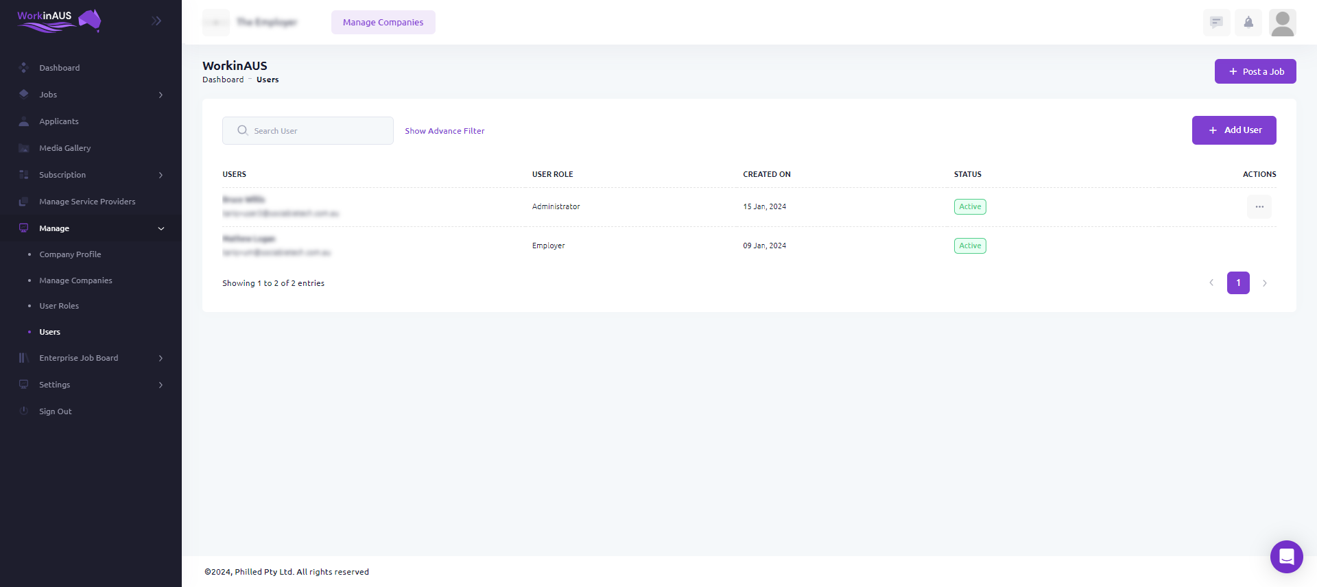Click the Dashboard breadcrumb link

223,80
